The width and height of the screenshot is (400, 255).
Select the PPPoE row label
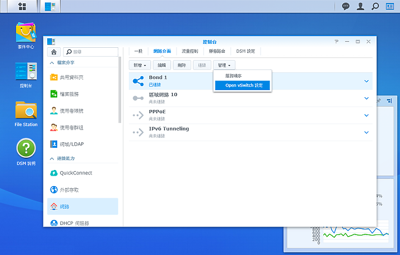[157, 112]
